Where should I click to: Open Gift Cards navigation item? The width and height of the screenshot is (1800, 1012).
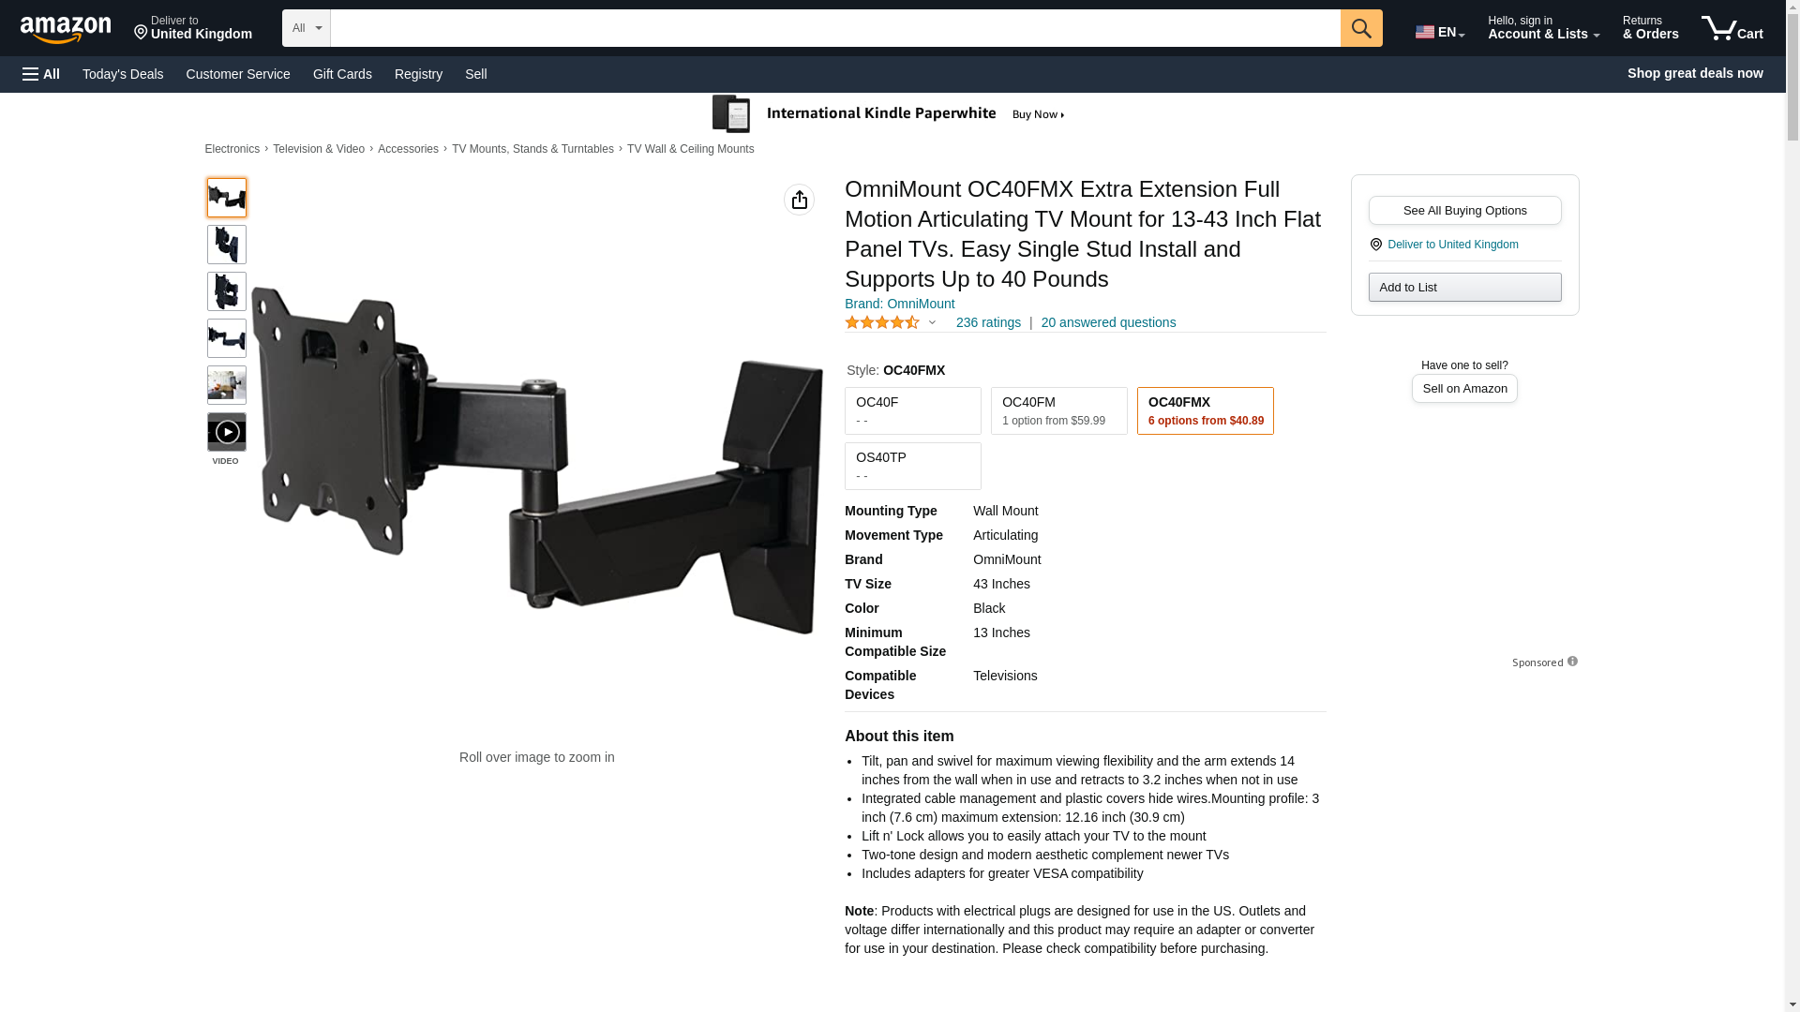click(x=342, y=74)
